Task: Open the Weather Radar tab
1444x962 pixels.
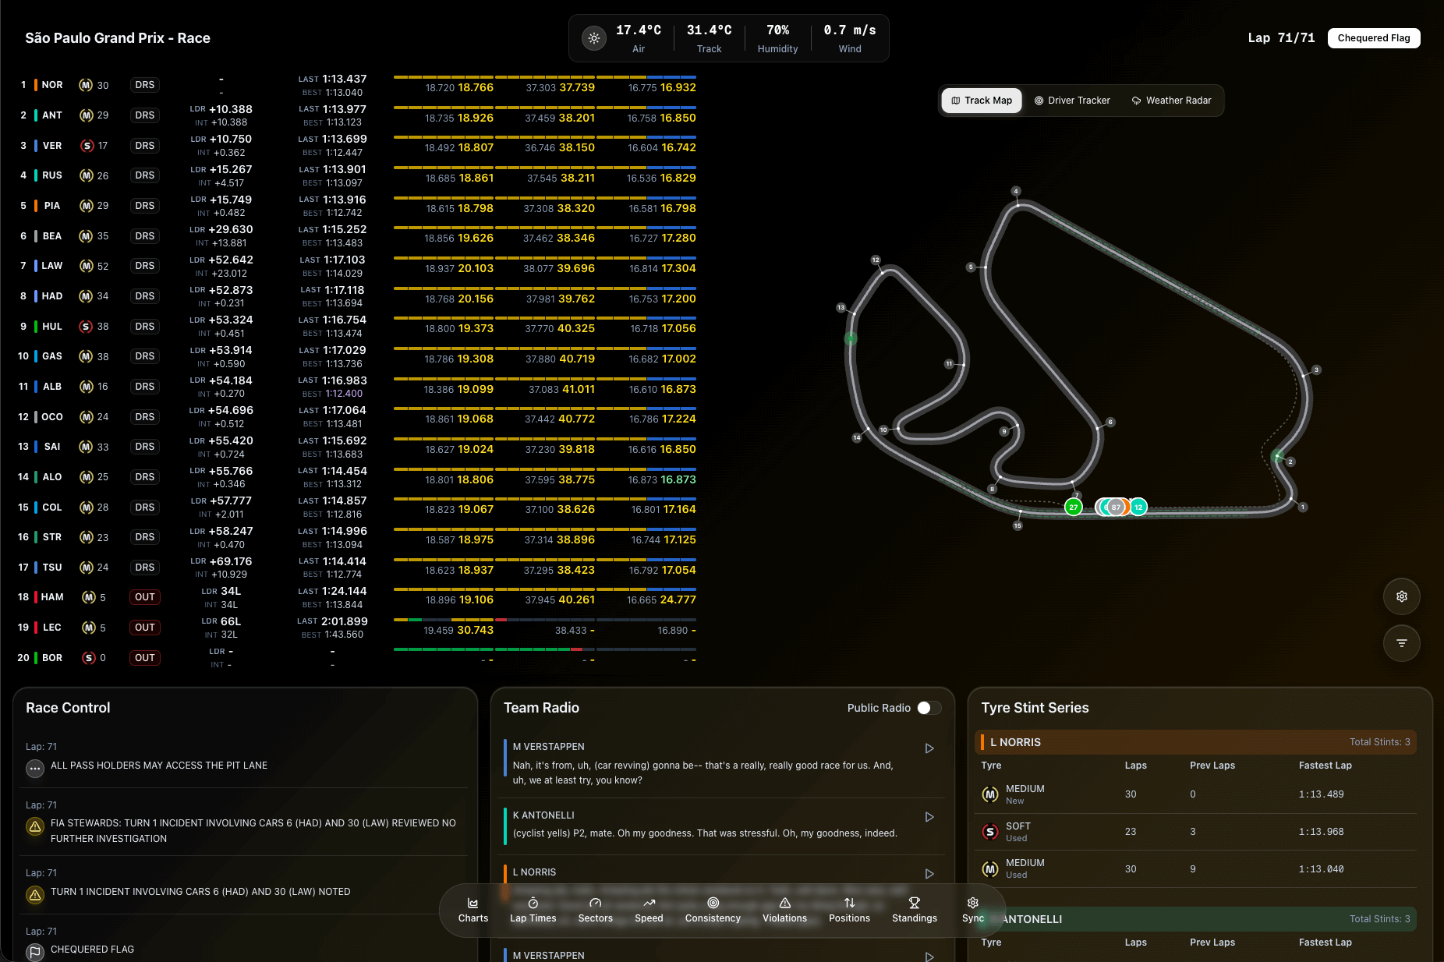Action: (1171, 101)
